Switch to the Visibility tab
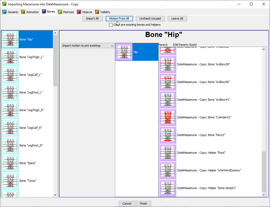Screen dimensions: 270x207 coord(103,12)
